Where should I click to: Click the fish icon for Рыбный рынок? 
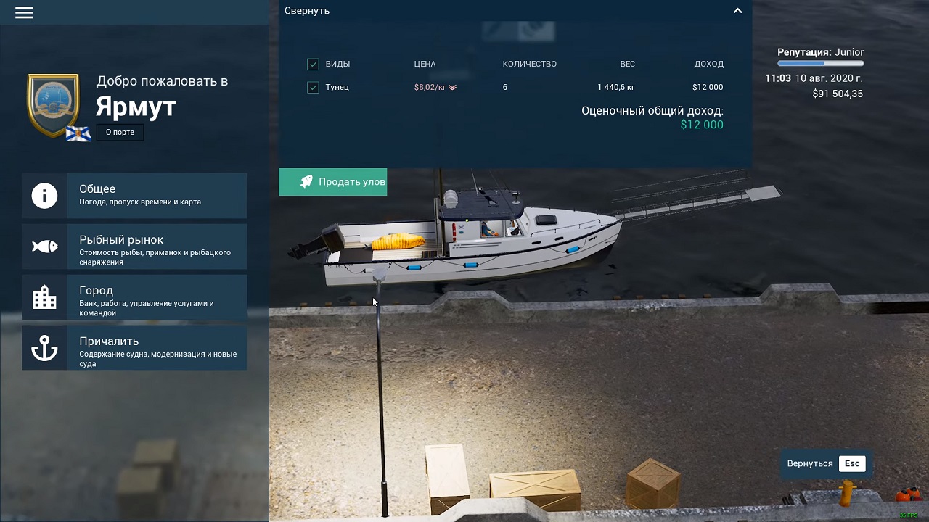click(x=44, y=246)
